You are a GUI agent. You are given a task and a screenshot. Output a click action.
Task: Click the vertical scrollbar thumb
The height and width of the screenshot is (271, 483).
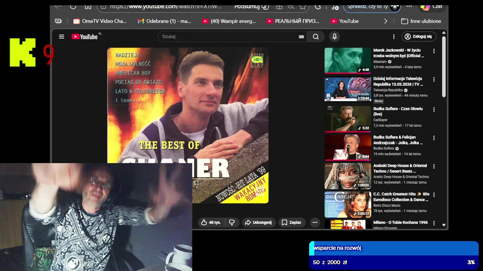coord(444,67)
